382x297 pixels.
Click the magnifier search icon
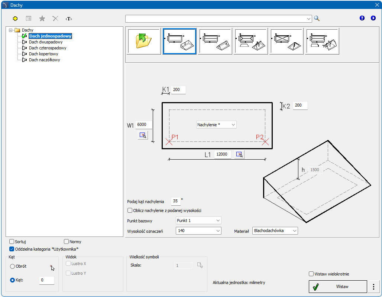(x=317, y=18)
